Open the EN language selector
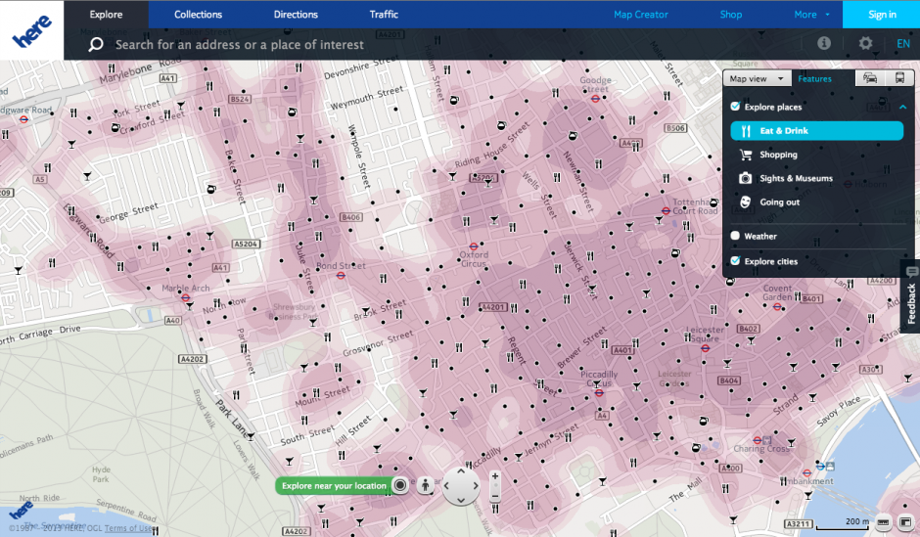The height and width of the screenshot is (537, 920). point(903,43)
